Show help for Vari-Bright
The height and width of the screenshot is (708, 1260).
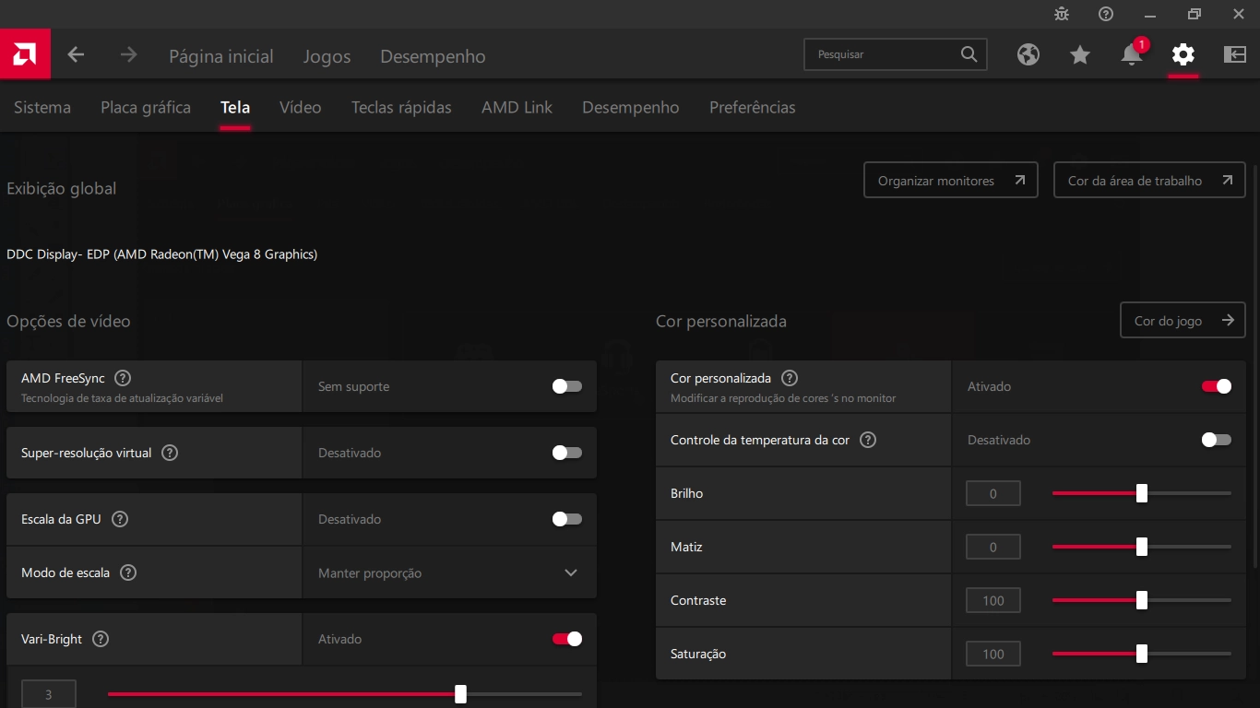point(101,639)
